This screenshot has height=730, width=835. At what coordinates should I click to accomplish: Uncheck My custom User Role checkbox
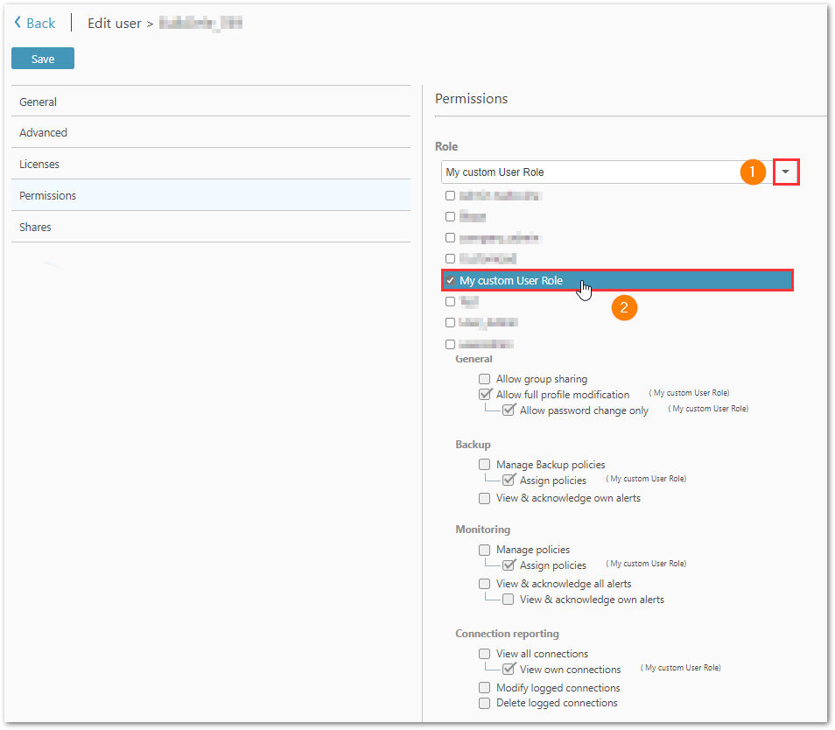pyautogui.click(x=451, y=281)
